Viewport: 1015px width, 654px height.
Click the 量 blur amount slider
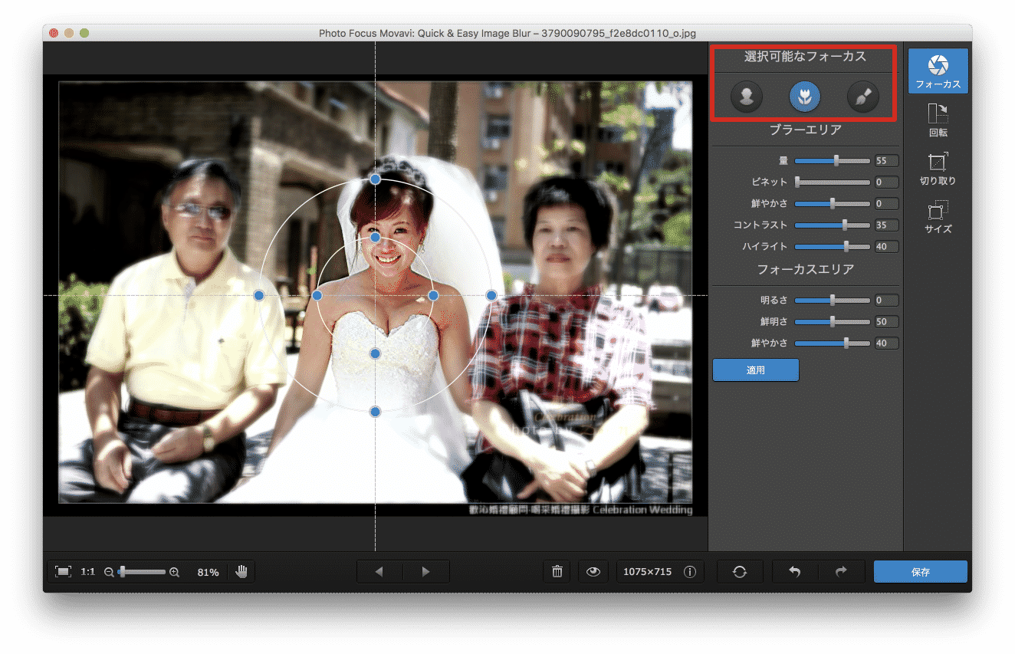coord(832,161)
